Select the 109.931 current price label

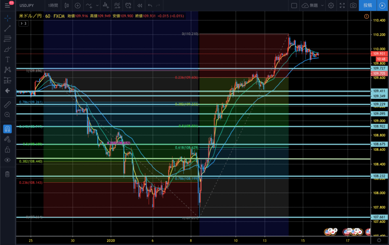click(x=380, y=54)
